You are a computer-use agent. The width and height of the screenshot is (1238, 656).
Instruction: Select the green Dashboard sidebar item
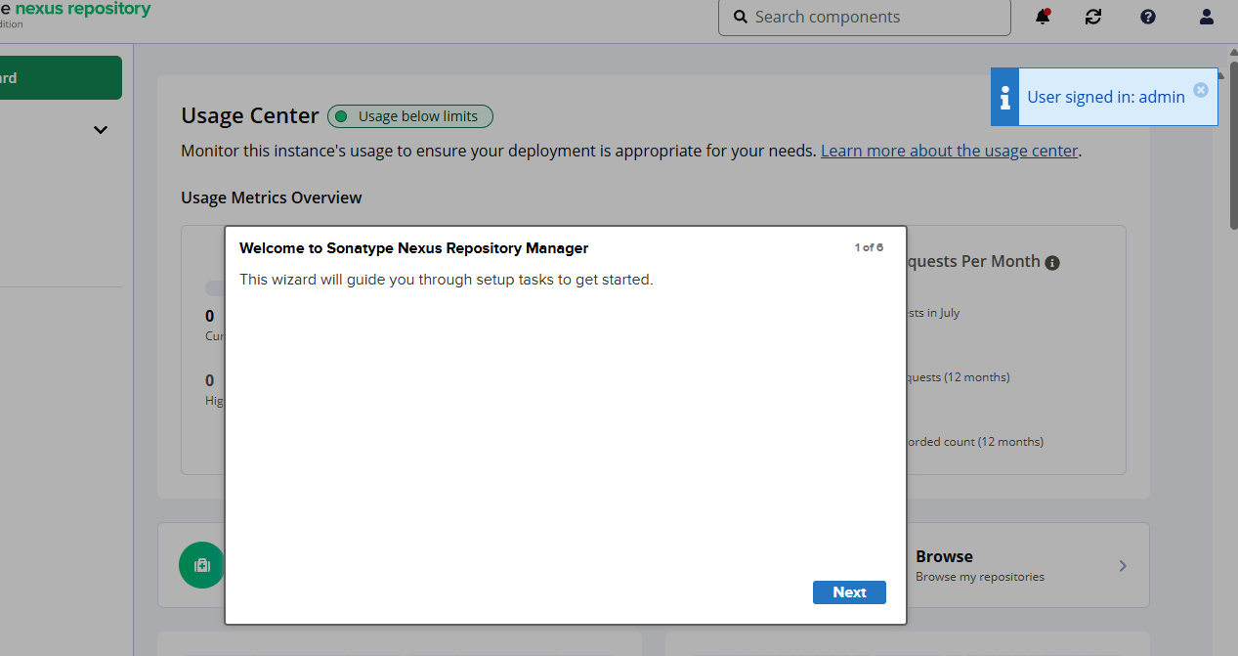click(x=61, y=78)
